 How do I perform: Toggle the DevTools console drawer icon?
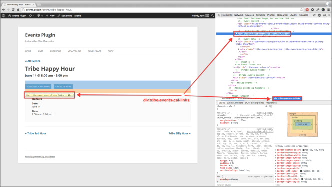point(314,15)
